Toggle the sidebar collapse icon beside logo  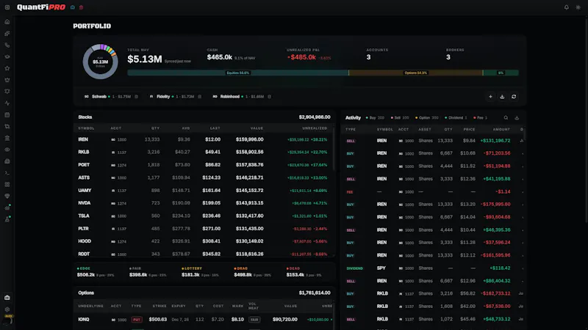click(7, 7)
